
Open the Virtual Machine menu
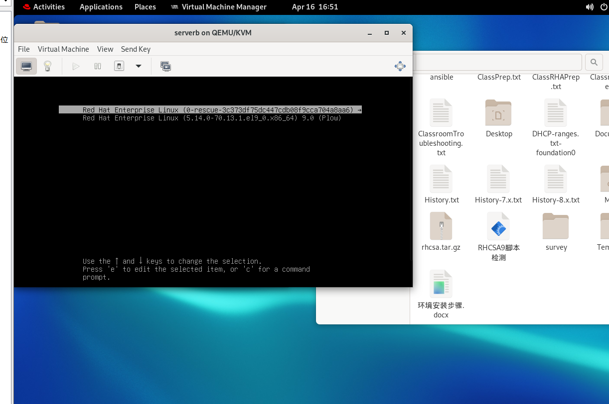coord(63,49)
